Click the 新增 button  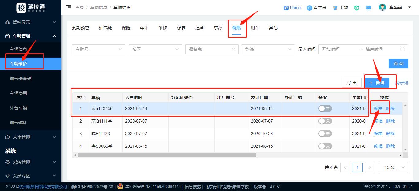[x=377, y=83]
